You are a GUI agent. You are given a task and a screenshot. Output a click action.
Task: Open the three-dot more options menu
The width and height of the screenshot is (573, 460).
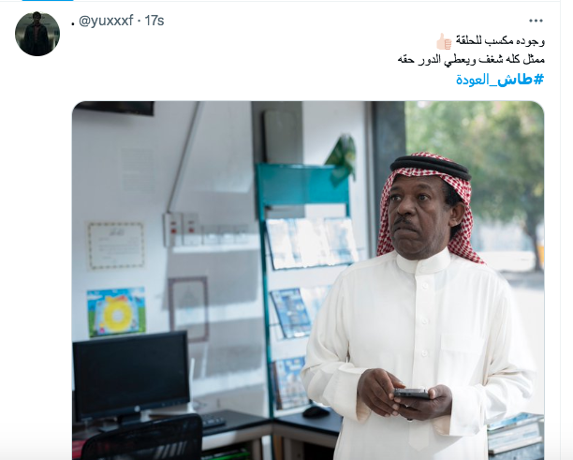pyautogui.click(x=536, y=21)
